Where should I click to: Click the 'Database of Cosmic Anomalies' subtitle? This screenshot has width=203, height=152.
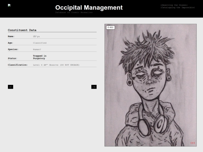[x=74, y=12]
